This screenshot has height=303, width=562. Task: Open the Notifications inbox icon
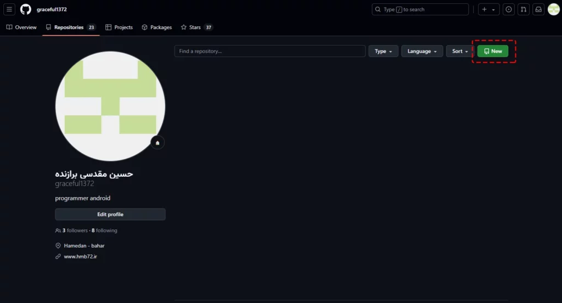point(538,9)
